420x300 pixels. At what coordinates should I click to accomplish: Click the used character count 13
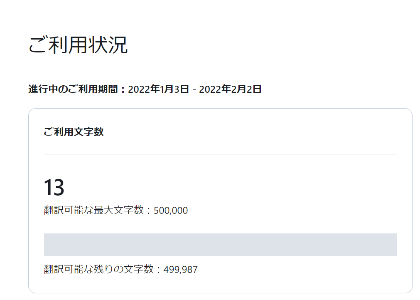(x=54, y=187)
